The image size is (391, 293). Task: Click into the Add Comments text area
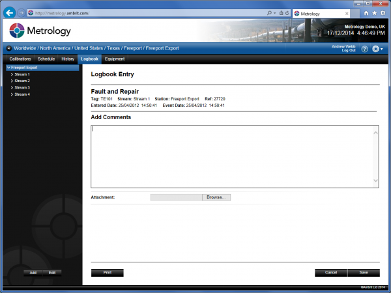tap(232, 156)
